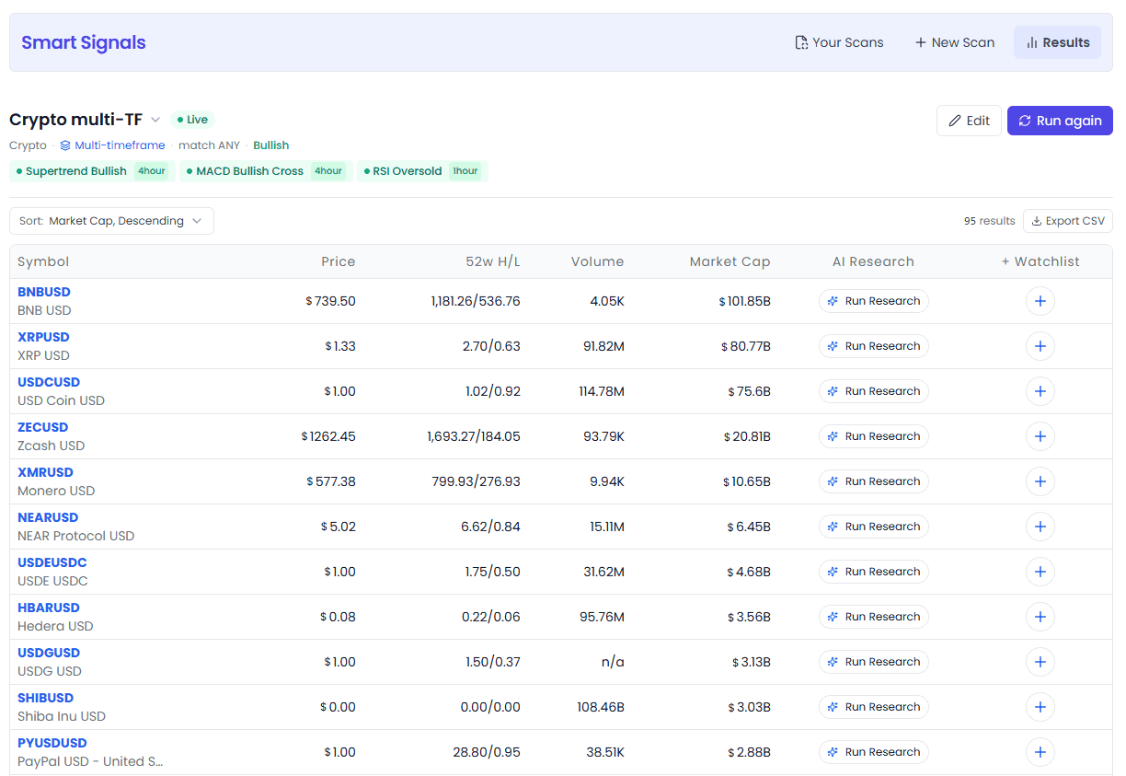Screen dimensions: 1126x776
Task: Run Research for XRPUSD
Action: click(x=874, y=346)
